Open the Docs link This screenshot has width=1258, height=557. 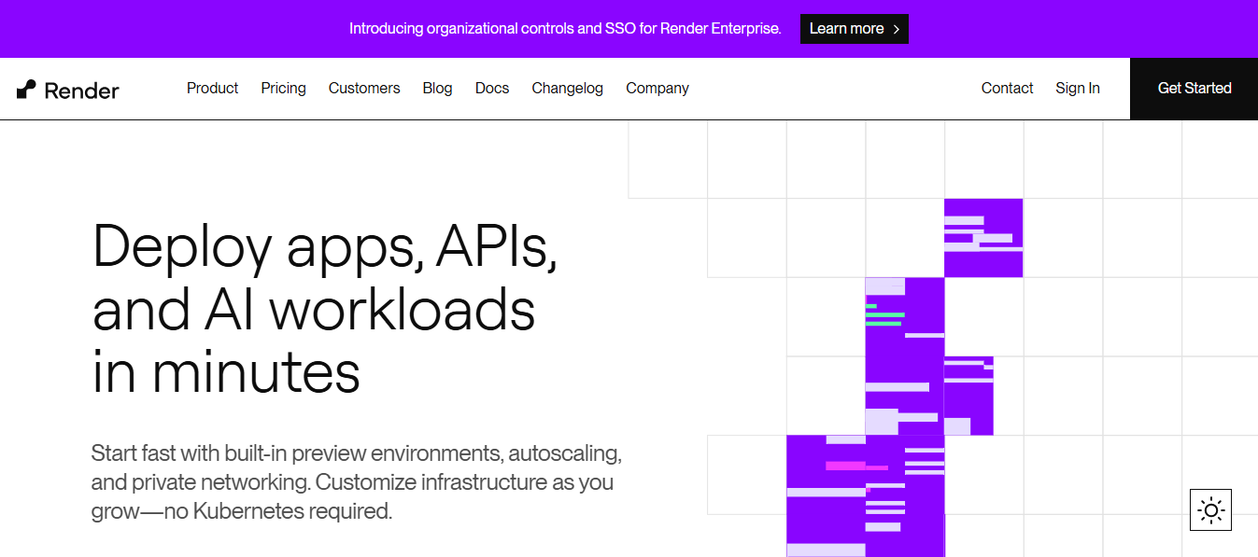pyautogui.click(x=492, y=89)
